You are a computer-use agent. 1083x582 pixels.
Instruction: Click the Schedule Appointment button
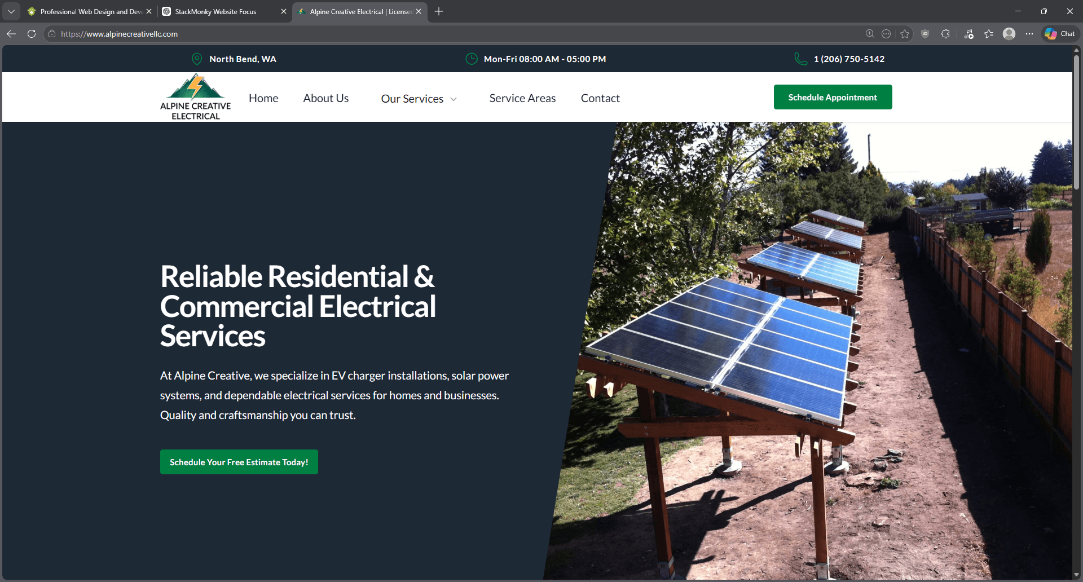pyautogui.click(x=833, y=96)
